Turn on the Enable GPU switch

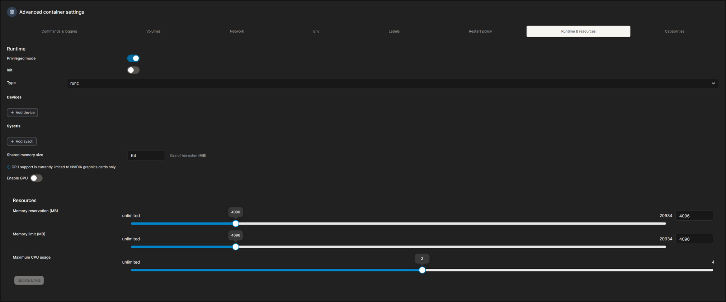(x=36, y=178)
